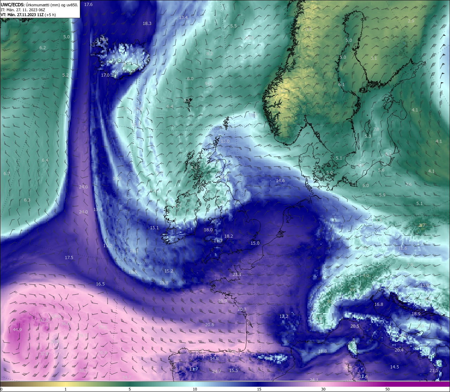Viewport: 450px width, 392px height.
Task: Click the 12.6 value over eastern Europe
Action: [x=403, y=248]
